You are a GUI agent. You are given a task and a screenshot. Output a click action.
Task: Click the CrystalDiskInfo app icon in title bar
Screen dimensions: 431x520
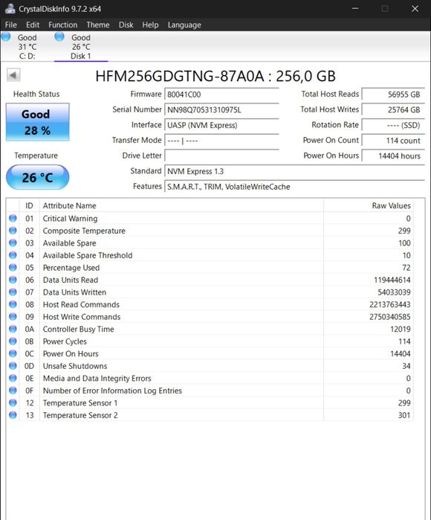pyautogui.click(x=10, y=9)
